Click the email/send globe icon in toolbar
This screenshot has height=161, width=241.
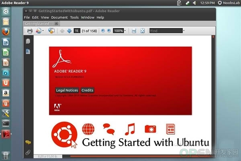(51, 31)
